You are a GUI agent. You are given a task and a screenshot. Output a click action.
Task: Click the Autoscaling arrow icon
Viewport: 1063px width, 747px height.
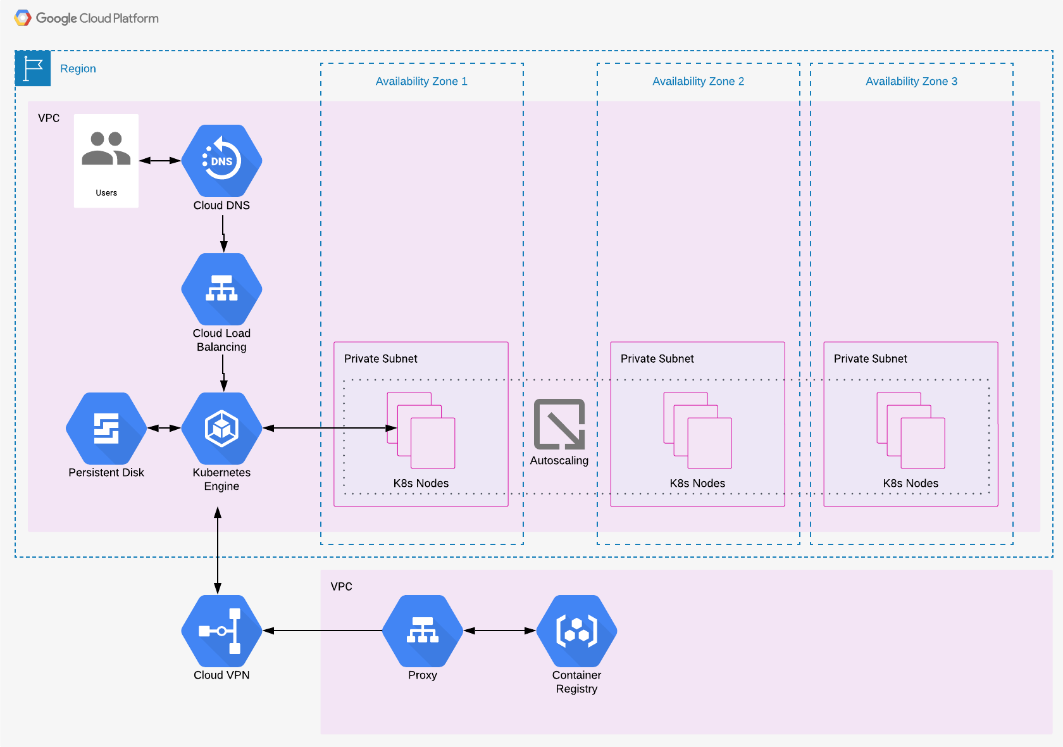click(559, 424)
